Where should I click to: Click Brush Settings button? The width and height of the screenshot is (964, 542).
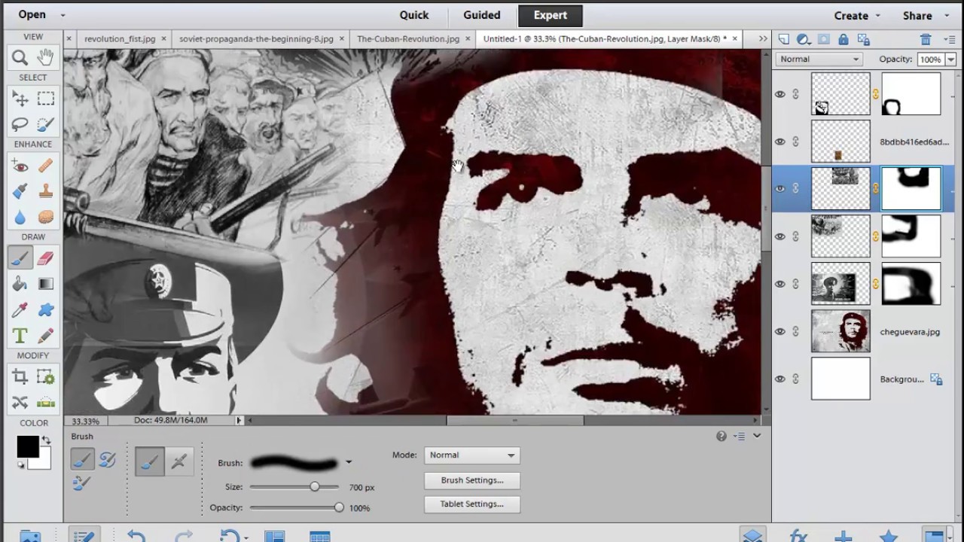(472, 480)
